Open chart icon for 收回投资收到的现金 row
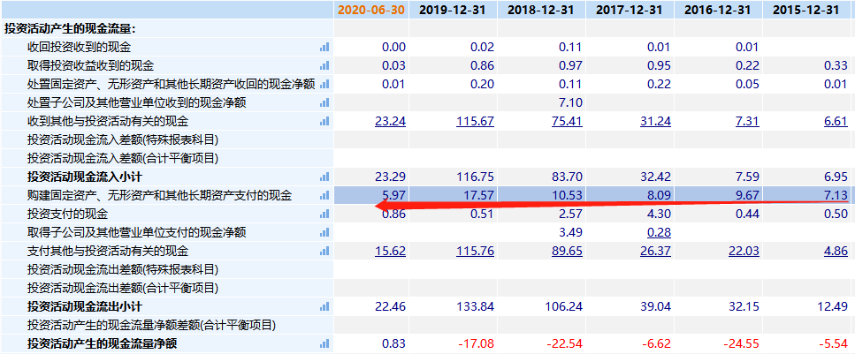 pyautogui.click(x=324, y=47)
